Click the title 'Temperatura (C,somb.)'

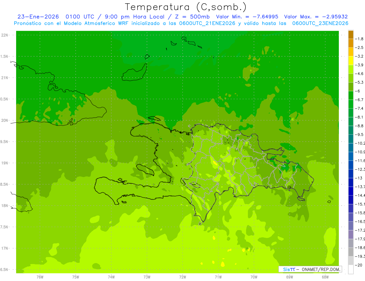click(x=186, y=7)
